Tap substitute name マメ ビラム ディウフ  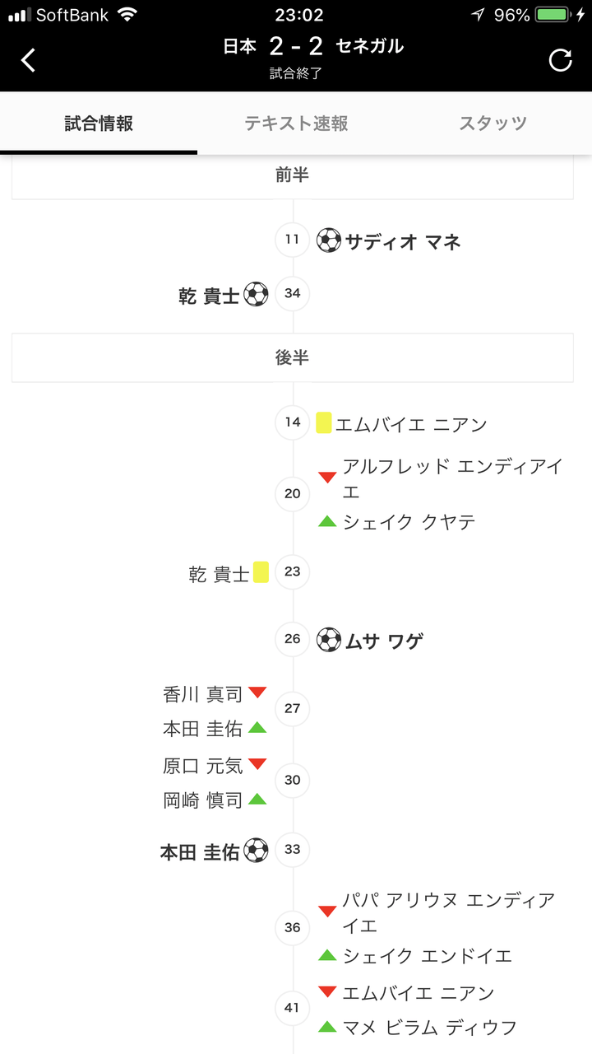[x=429, y=1027]
